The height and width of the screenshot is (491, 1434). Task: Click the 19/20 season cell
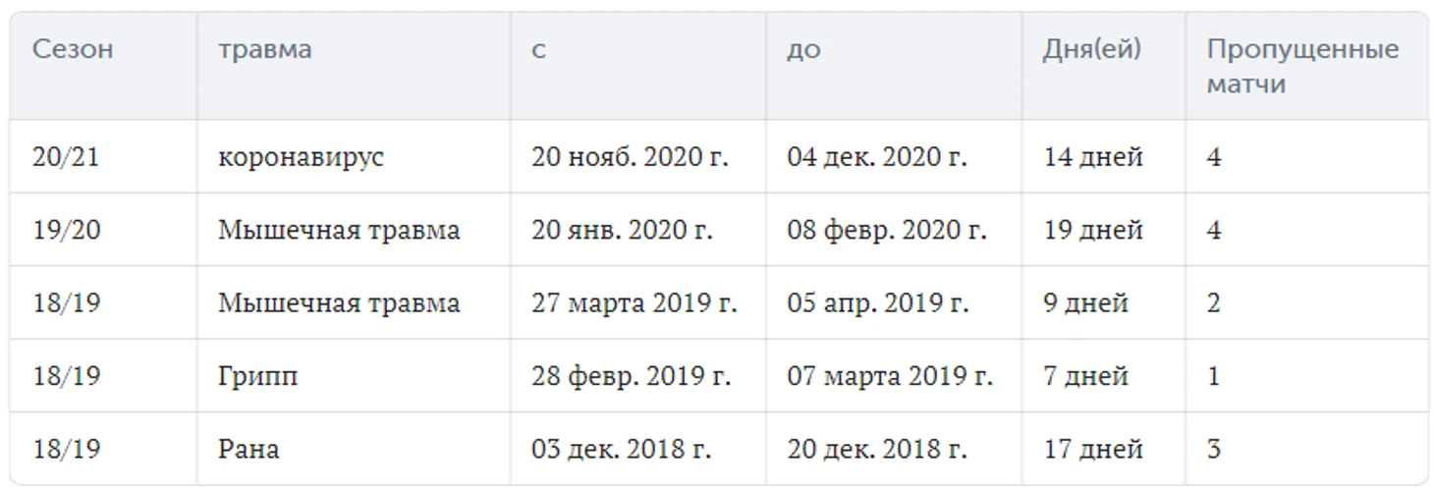point(66,230)
